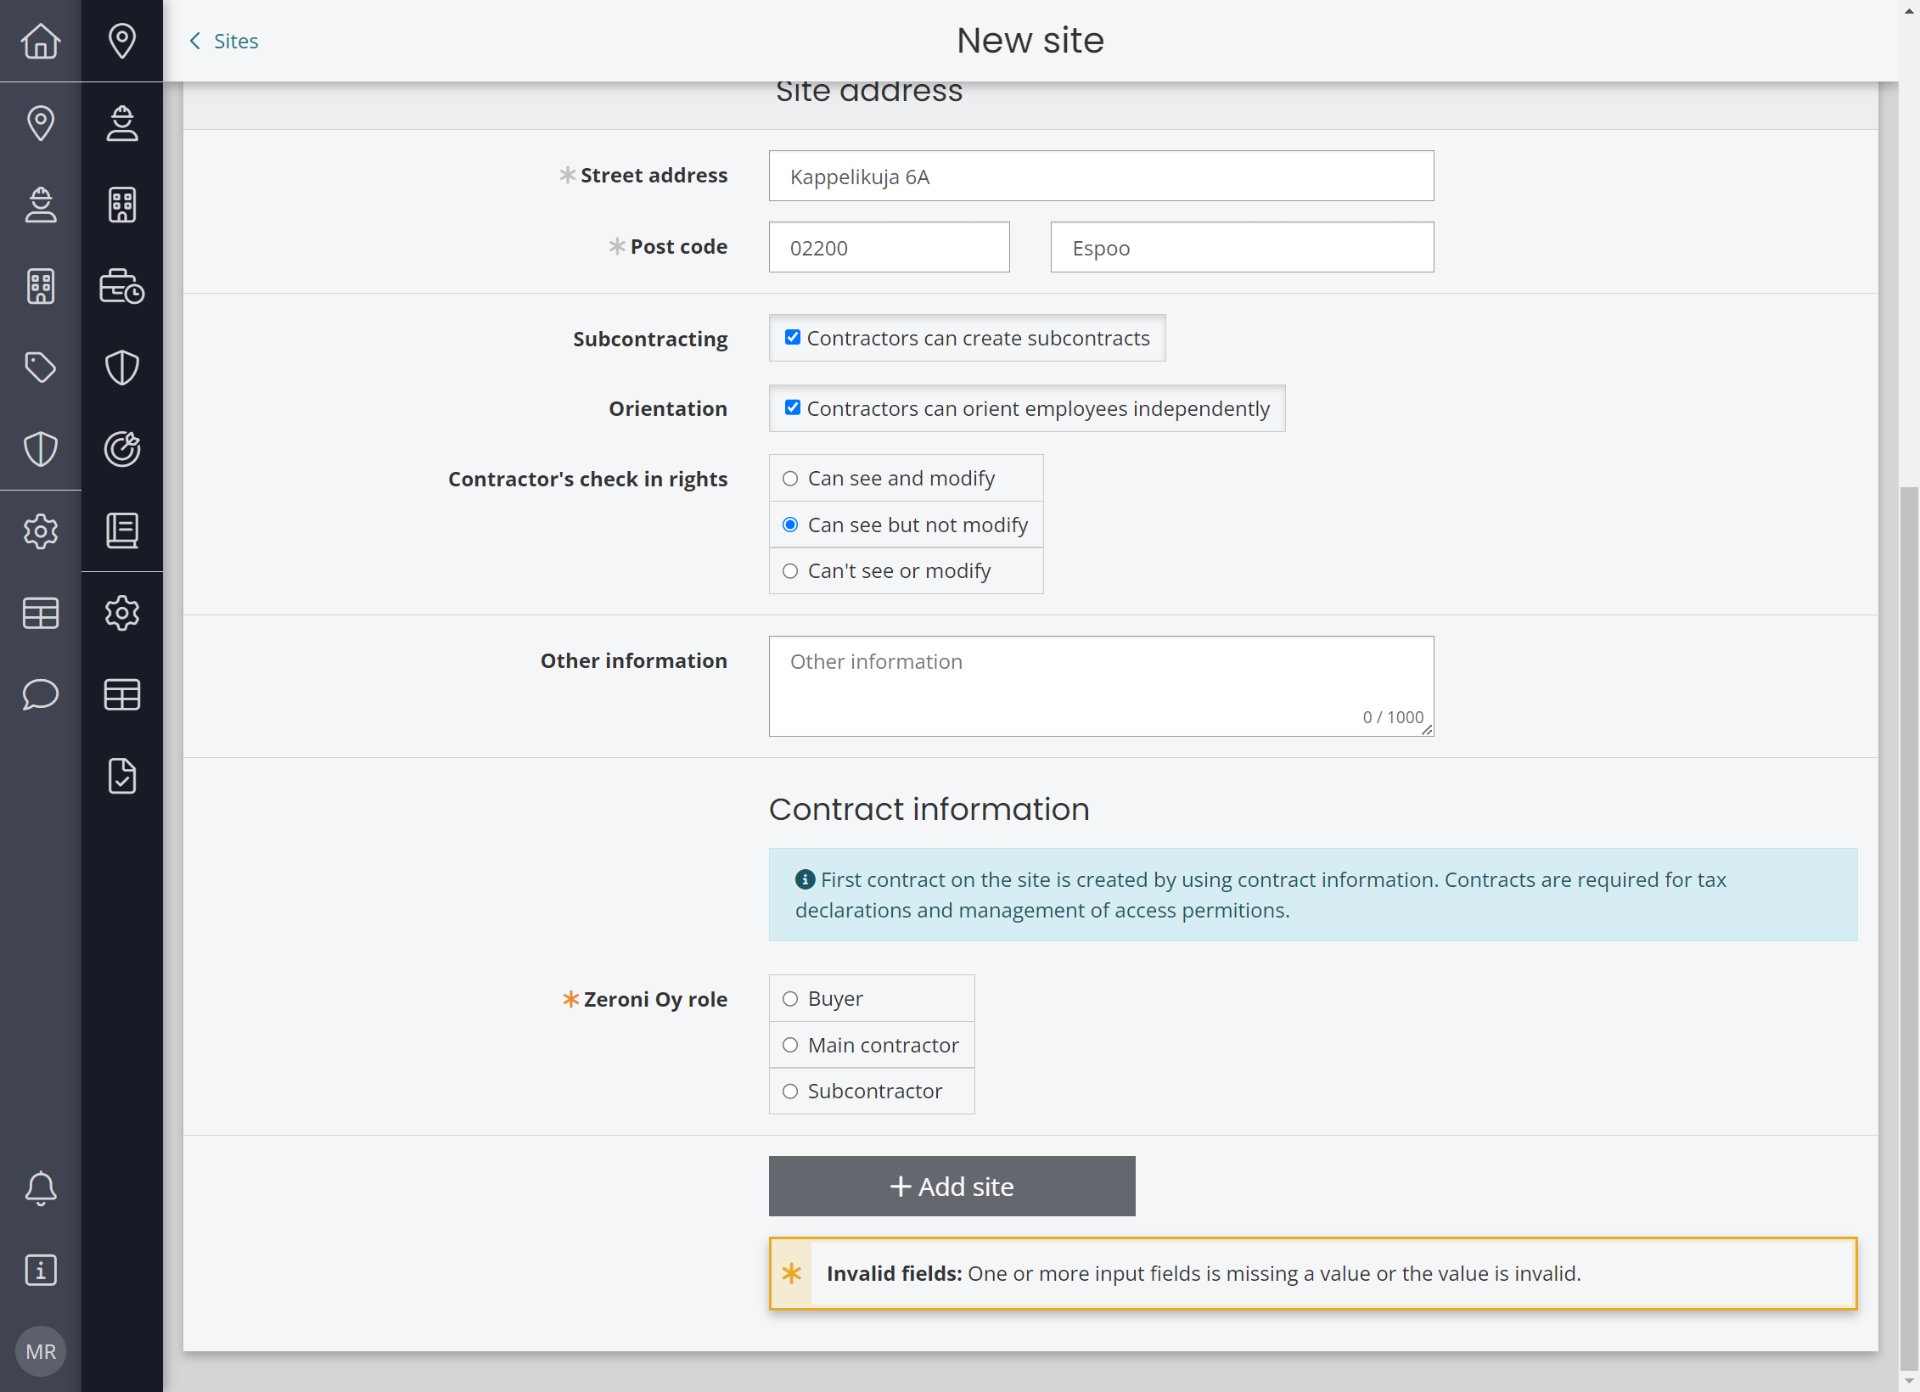The height and width of the screenshot is (1392, 1920).
Task: Open the notifications bell icon
Action: click(41, 1188)
